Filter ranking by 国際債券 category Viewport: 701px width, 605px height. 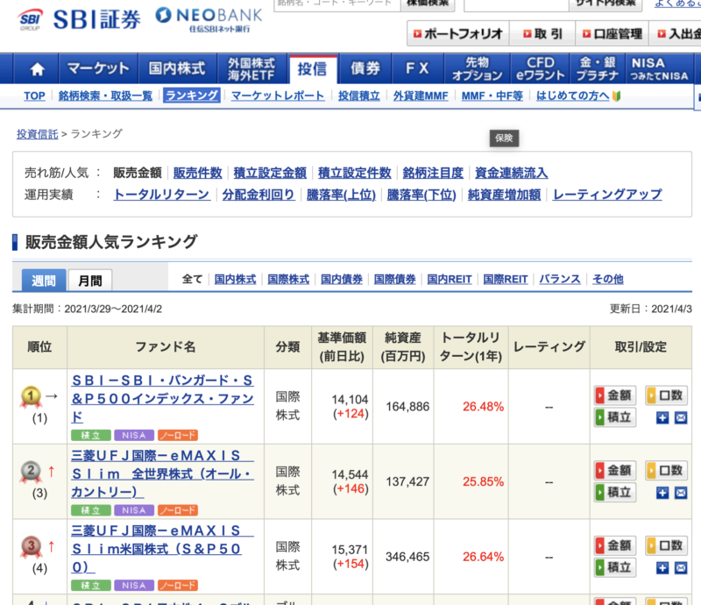click(x=395, y=279)
